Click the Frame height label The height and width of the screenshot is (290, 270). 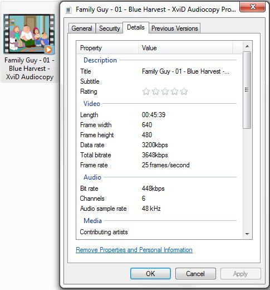(97, 135)
